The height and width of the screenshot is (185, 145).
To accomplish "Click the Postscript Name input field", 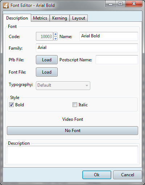I will [117, 59].
